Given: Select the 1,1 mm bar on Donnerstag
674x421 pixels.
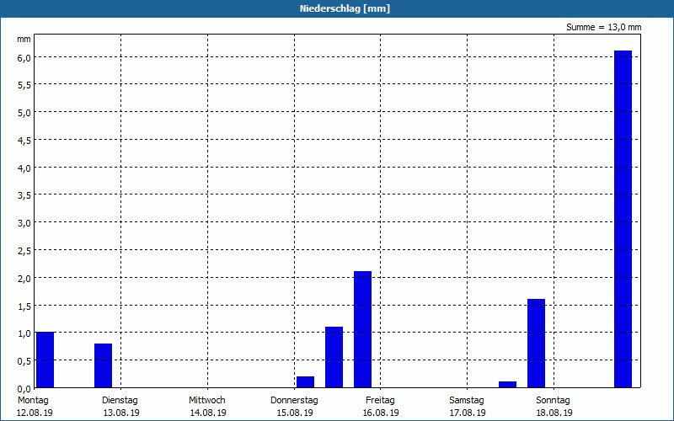Looking at the screenshot, I should (334, 357).
